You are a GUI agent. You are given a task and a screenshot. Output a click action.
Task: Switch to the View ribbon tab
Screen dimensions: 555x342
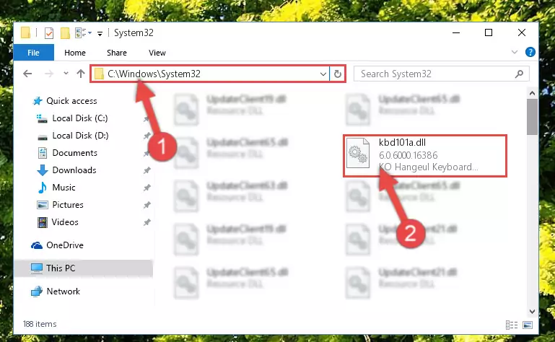pos(157,53)
